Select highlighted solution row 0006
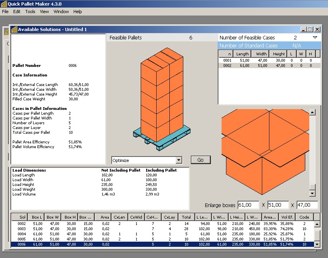The height and width of the screenshot is (258, 328). pyautogui.click(x=163, y=244)
